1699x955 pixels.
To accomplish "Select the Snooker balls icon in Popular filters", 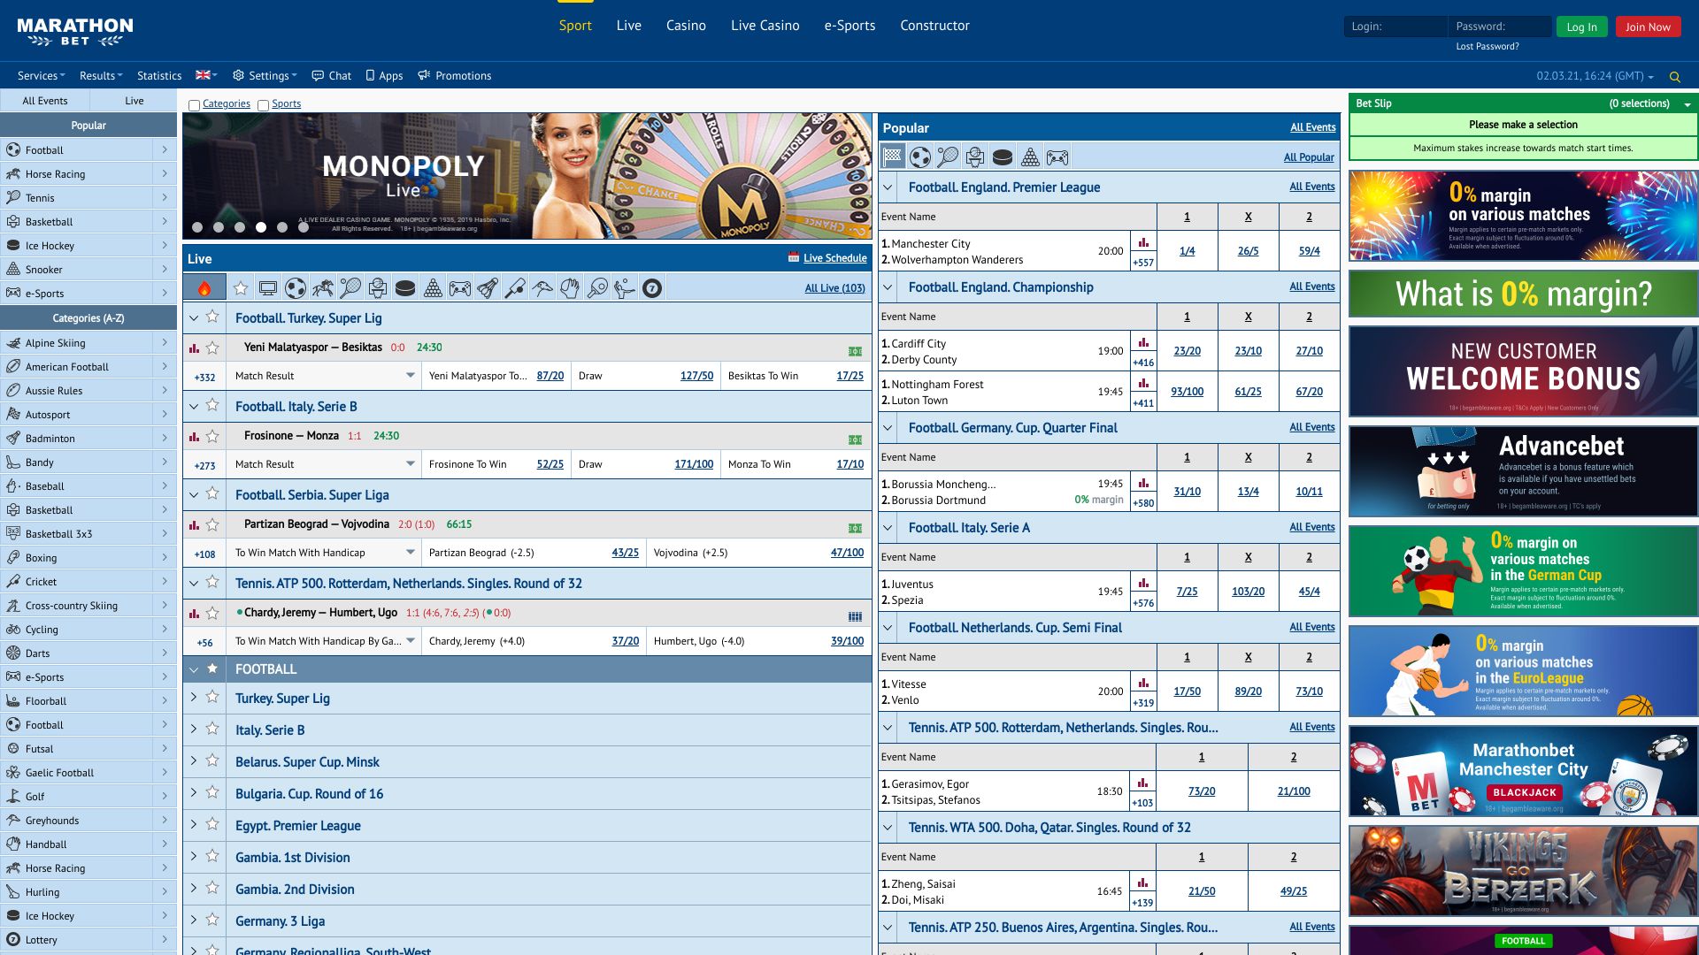I will click(1029, 157).
